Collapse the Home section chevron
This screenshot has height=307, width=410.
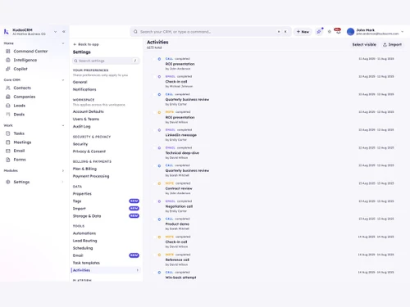[x=63, y=43]
